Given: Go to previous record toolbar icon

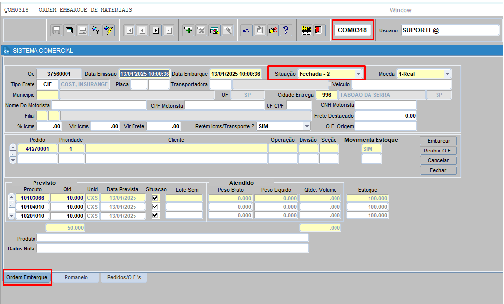Looking at the screenshot, I should pyautogui.click(x=142, y=30).
